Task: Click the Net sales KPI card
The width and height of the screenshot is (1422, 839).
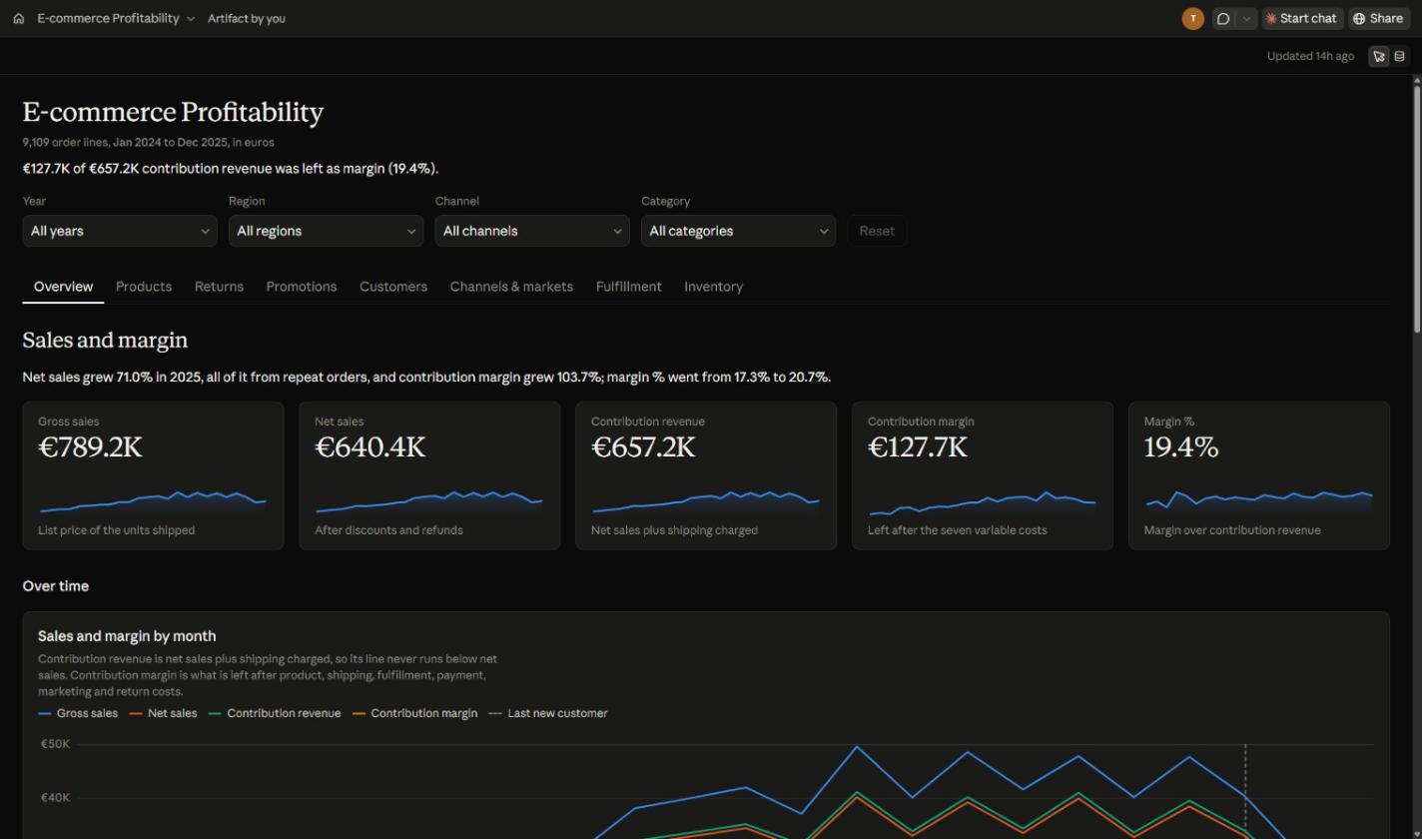Action: (x=429, y=475)
